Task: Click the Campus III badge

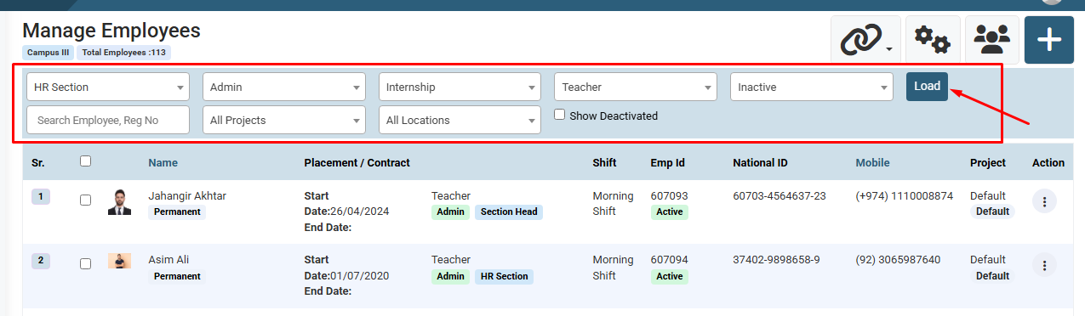Action: pyautogui.click(x=49, y=53)
